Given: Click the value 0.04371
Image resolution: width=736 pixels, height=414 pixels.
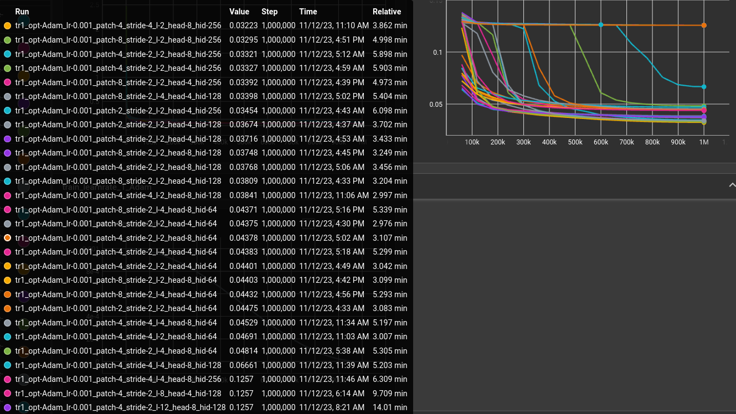Looking at the screenshot, I should 244,210.
